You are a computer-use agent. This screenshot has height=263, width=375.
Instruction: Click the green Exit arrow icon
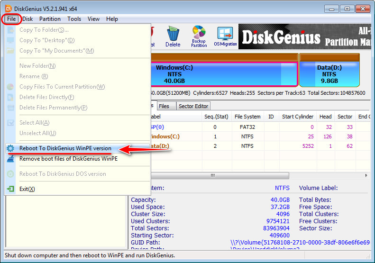(10, 189)
